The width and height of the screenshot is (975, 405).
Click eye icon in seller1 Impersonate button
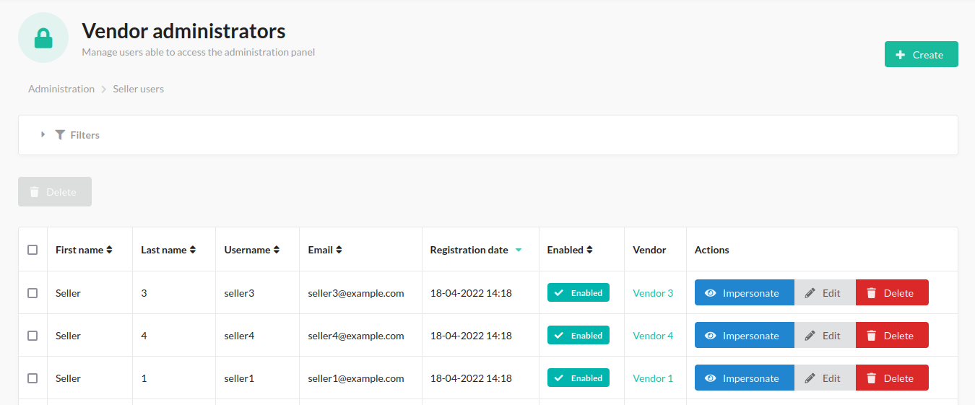pyautogui.click(x=710, y=378)
